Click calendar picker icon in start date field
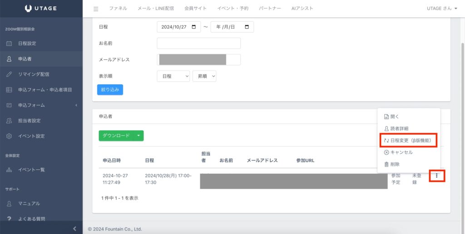Screen dimensions: 465x234 tap(193, 27)
